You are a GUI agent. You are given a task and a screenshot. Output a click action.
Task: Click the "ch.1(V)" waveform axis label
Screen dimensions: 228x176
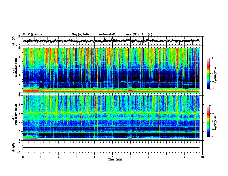[x=14, y=41]
